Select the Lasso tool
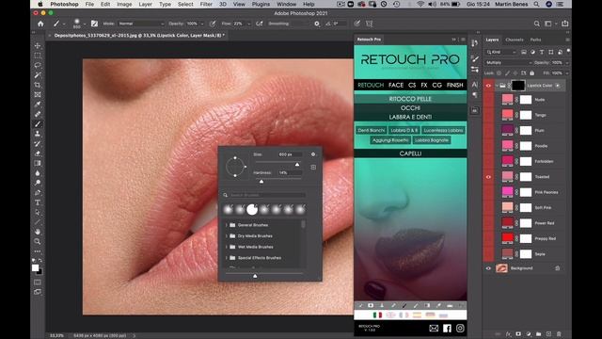The width and height of the screenshot is (602, 339). tap(38, 65)
